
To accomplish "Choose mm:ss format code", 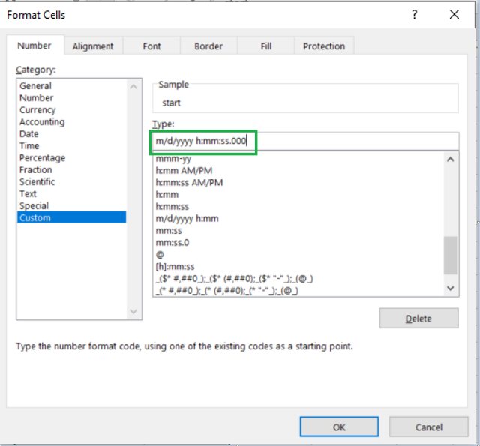I will pyautogui.click(x=298, y=231).
